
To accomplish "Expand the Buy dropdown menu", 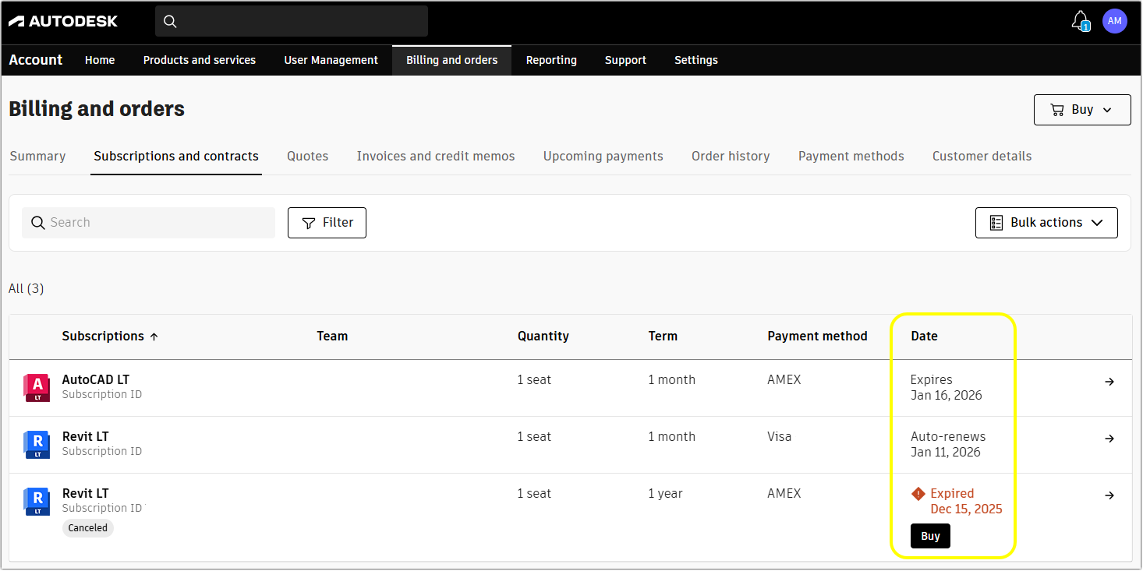I will (1081, 110).
